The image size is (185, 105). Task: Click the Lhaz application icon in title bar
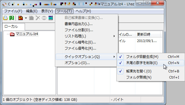click(x=4, y=4)
